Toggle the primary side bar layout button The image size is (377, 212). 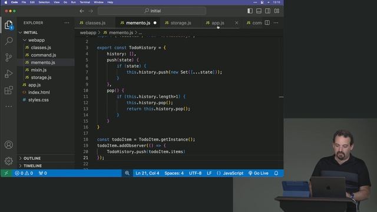(250, 11)
